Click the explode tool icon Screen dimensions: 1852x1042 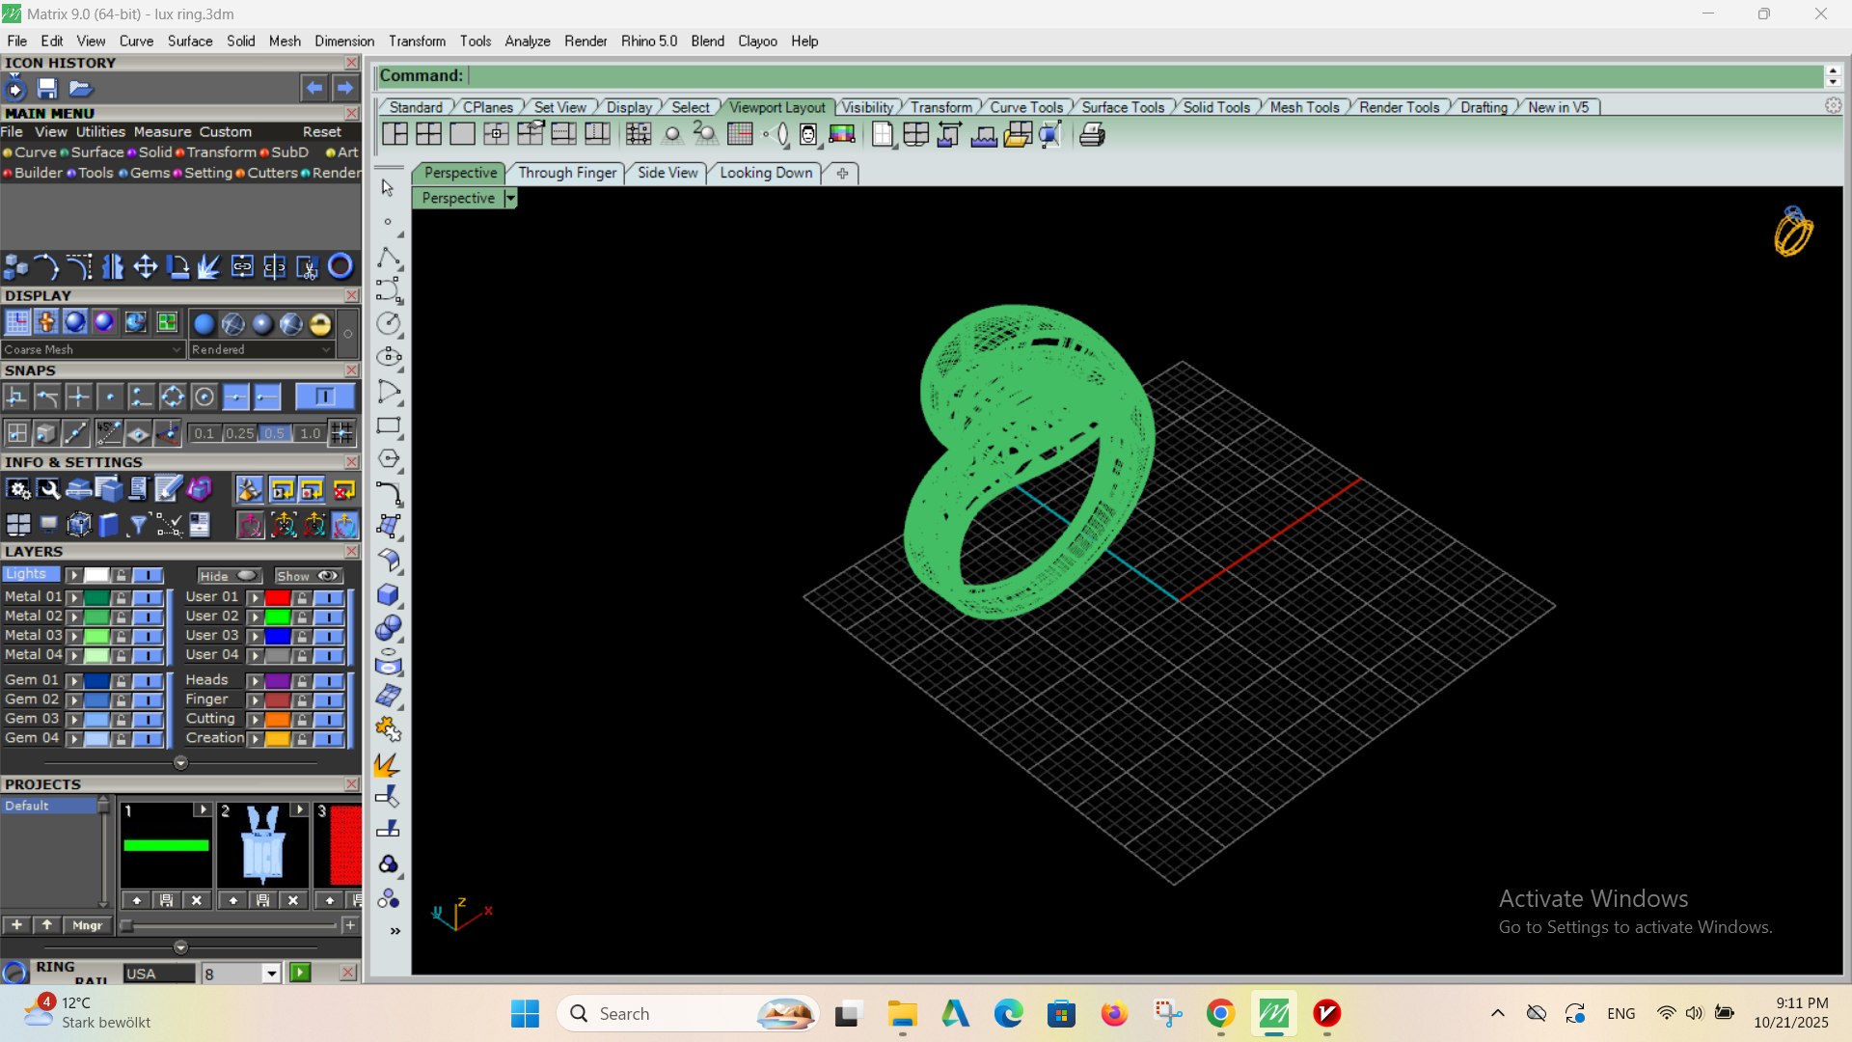(x=209, y=266)
